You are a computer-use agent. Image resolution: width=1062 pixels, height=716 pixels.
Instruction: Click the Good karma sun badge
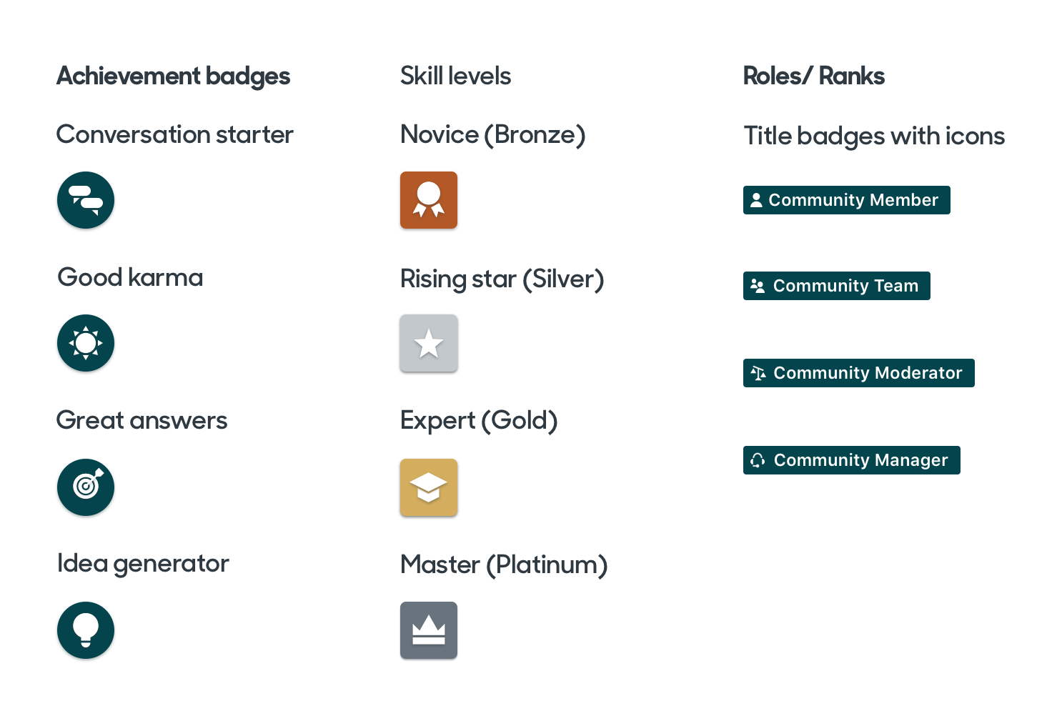(x=86, y=343)
